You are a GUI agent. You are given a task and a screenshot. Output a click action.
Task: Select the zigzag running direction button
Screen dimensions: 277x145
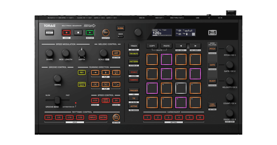click(x=116, y=72)
